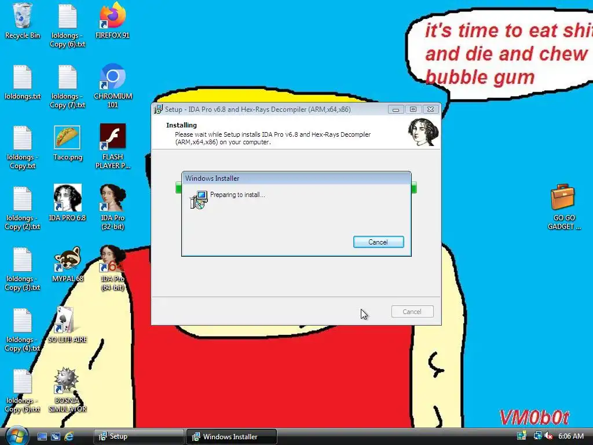Close the IDA Pro Setup window

[430, 110]
